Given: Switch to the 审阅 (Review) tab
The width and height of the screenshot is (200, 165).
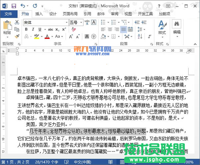Looking at the screenshot, I should point(115,14).
